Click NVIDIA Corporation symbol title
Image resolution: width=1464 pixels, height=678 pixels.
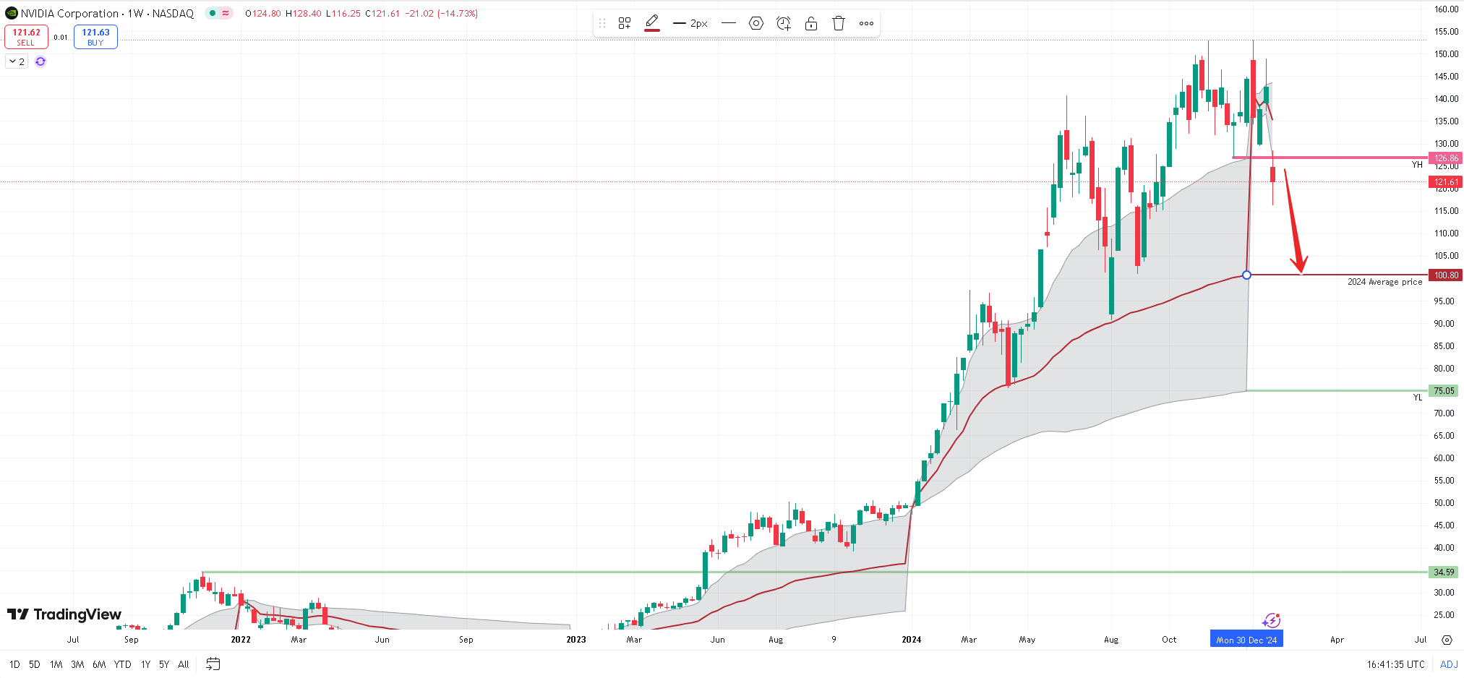coord(69,13)
